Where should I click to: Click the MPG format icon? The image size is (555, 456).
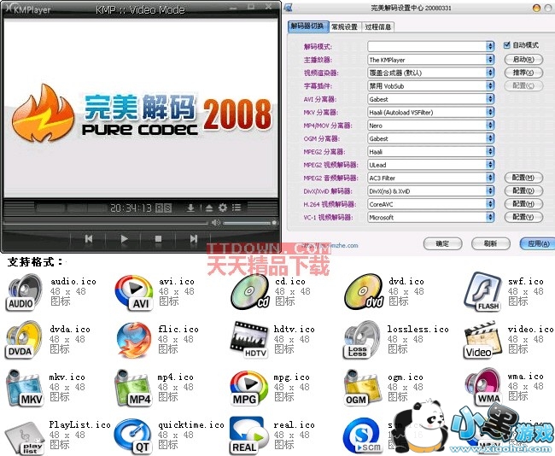click(248, 388)
